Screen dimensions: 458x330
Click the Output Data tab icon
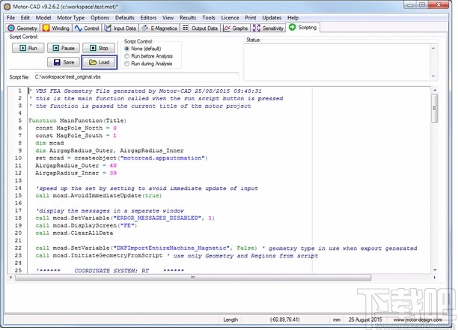pyautogui.click(x=185, y=28)
